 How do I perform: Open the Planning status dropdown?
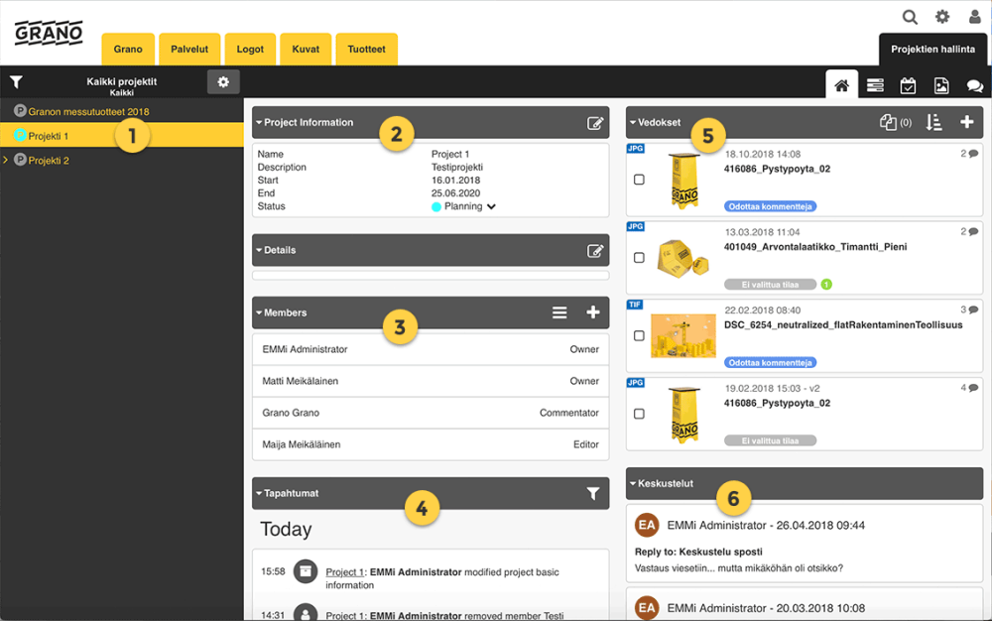(x=492, y=206)
